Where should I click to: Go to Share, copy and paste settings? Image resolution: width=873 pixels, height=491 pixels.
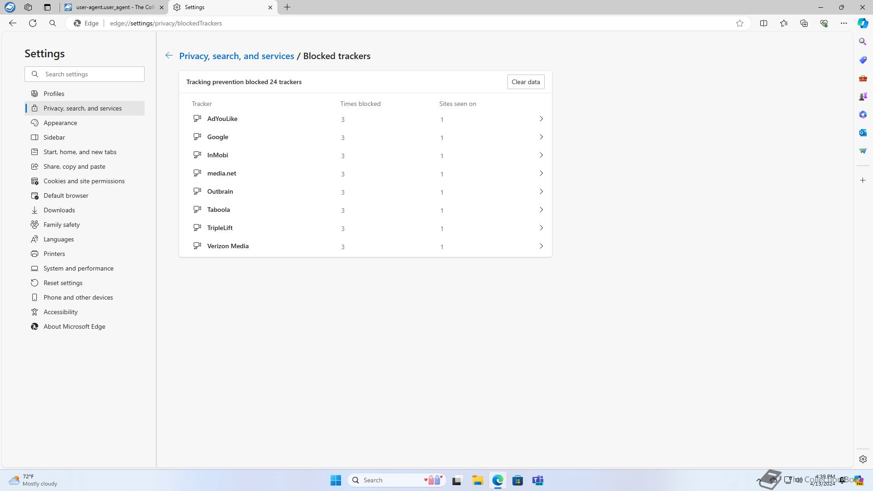[85, 166]
